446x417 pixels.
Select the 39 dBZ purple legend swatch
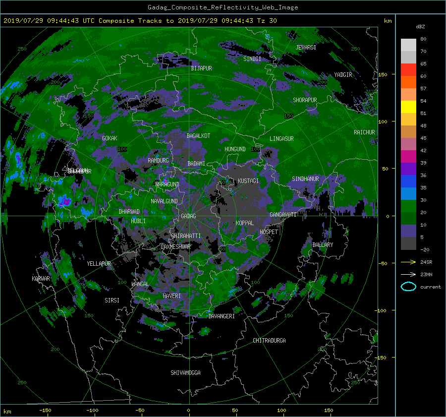coord(408,169)
